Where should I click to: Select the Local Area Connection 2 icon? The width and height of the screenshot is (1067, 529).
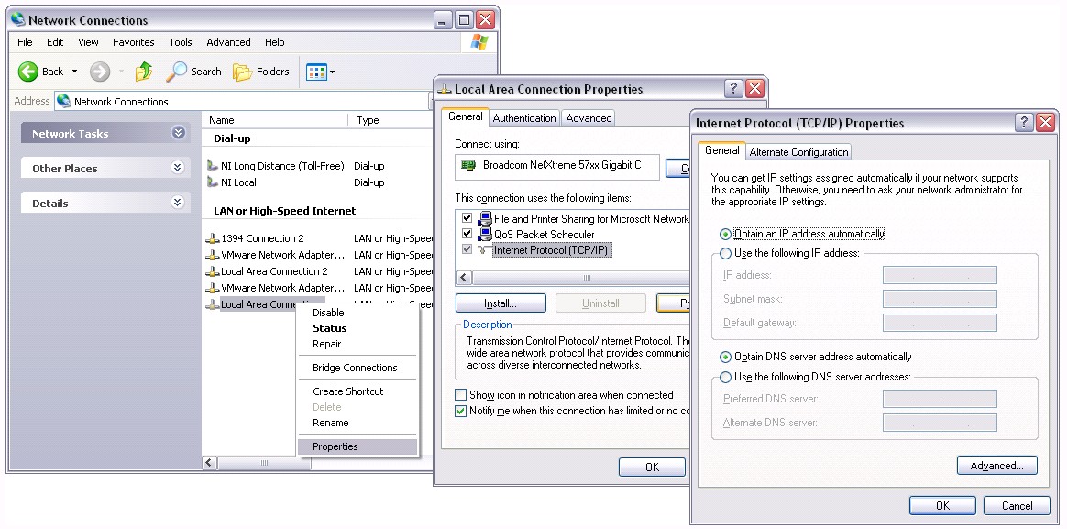[x=213, y=271]
